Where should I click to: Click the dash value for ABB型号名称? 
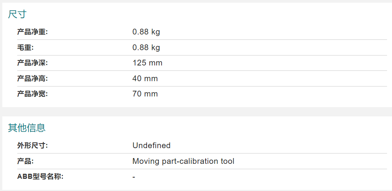point(134,177)
